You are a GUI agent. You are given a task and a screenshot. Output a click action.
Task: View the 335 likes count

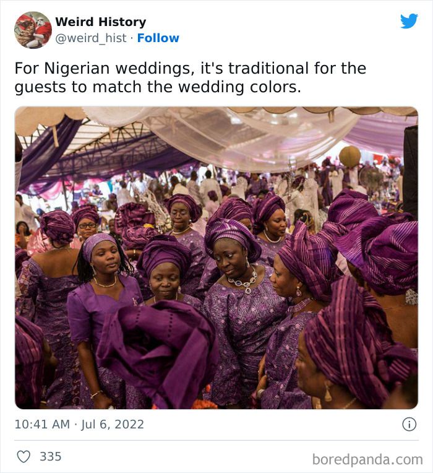51,457
